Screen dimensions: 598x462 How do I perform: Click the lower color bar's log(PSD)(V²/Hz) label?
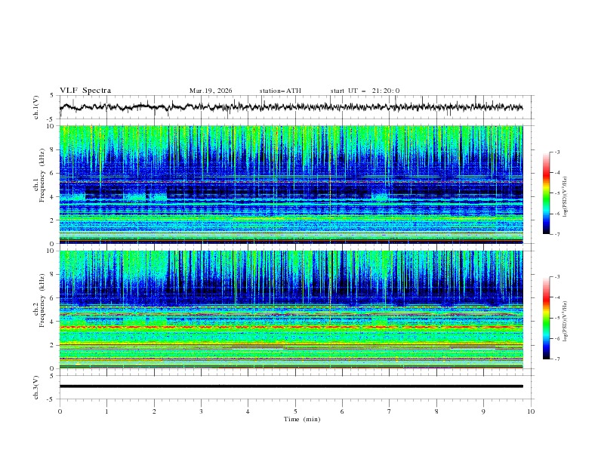click(566, 322)
